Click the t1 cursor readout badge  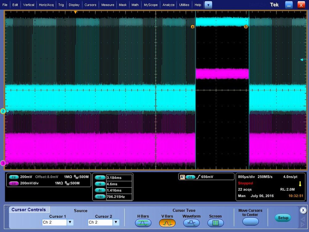(100, 177)
